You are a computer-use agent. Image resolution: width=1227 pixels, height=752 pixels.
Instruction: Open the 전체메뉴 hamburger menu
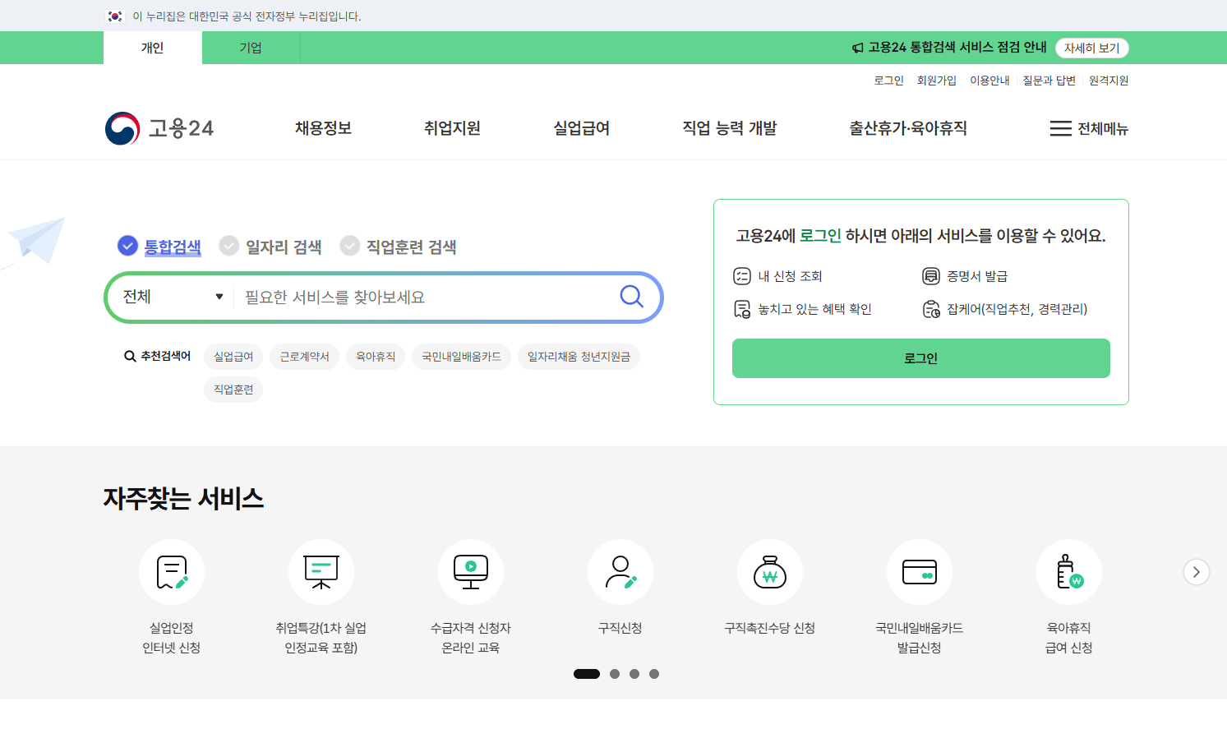(1089, 128)
